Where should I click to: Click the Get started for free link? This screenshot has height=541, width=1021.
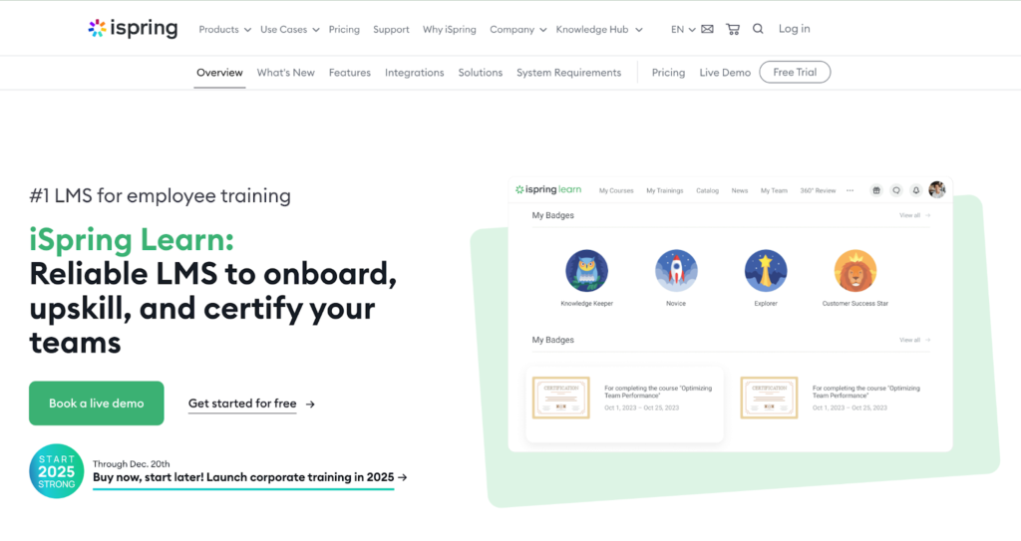point(242,404)
